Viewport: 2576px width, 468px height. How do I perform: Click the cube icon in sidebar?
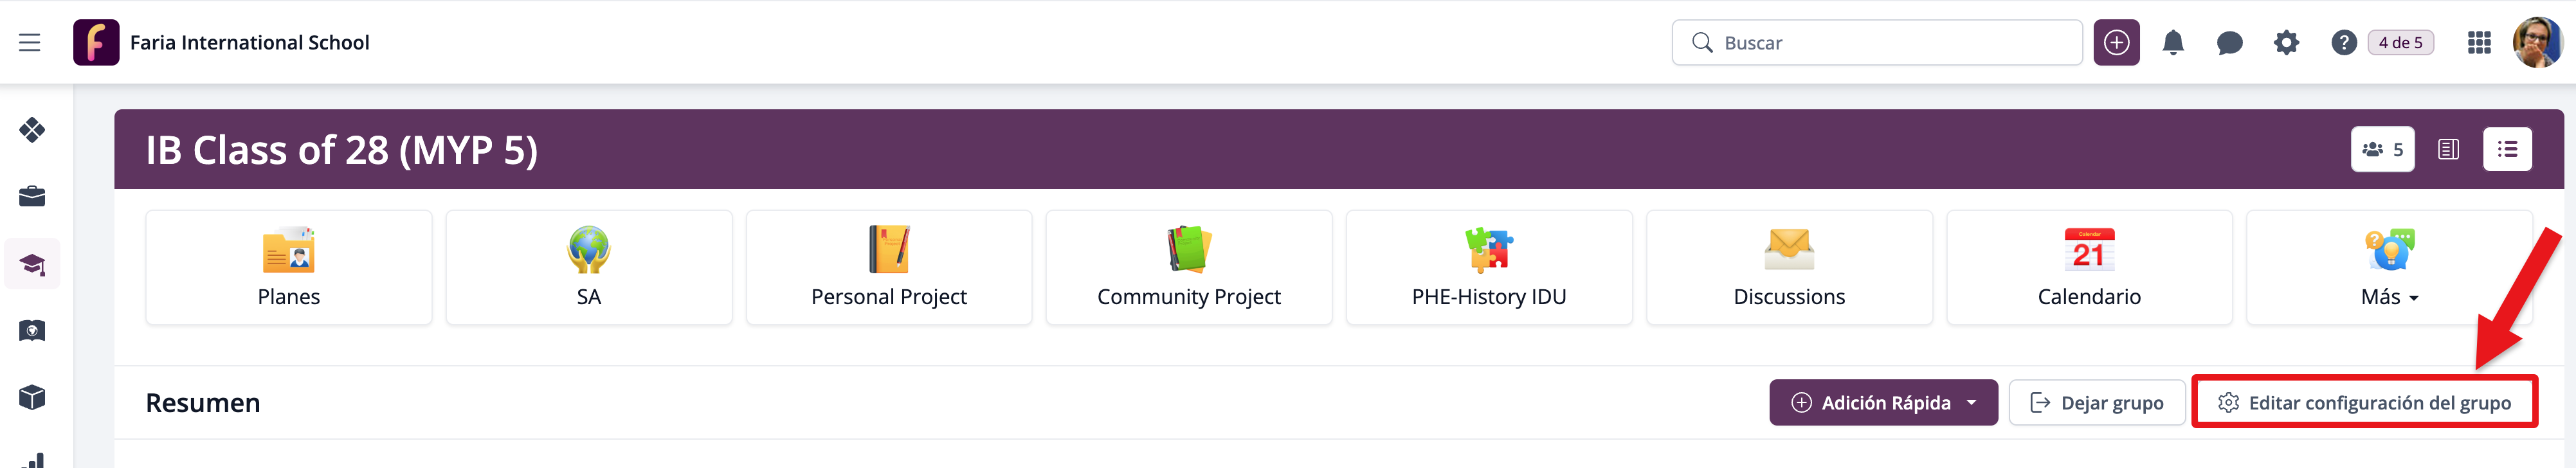point(32,397)
